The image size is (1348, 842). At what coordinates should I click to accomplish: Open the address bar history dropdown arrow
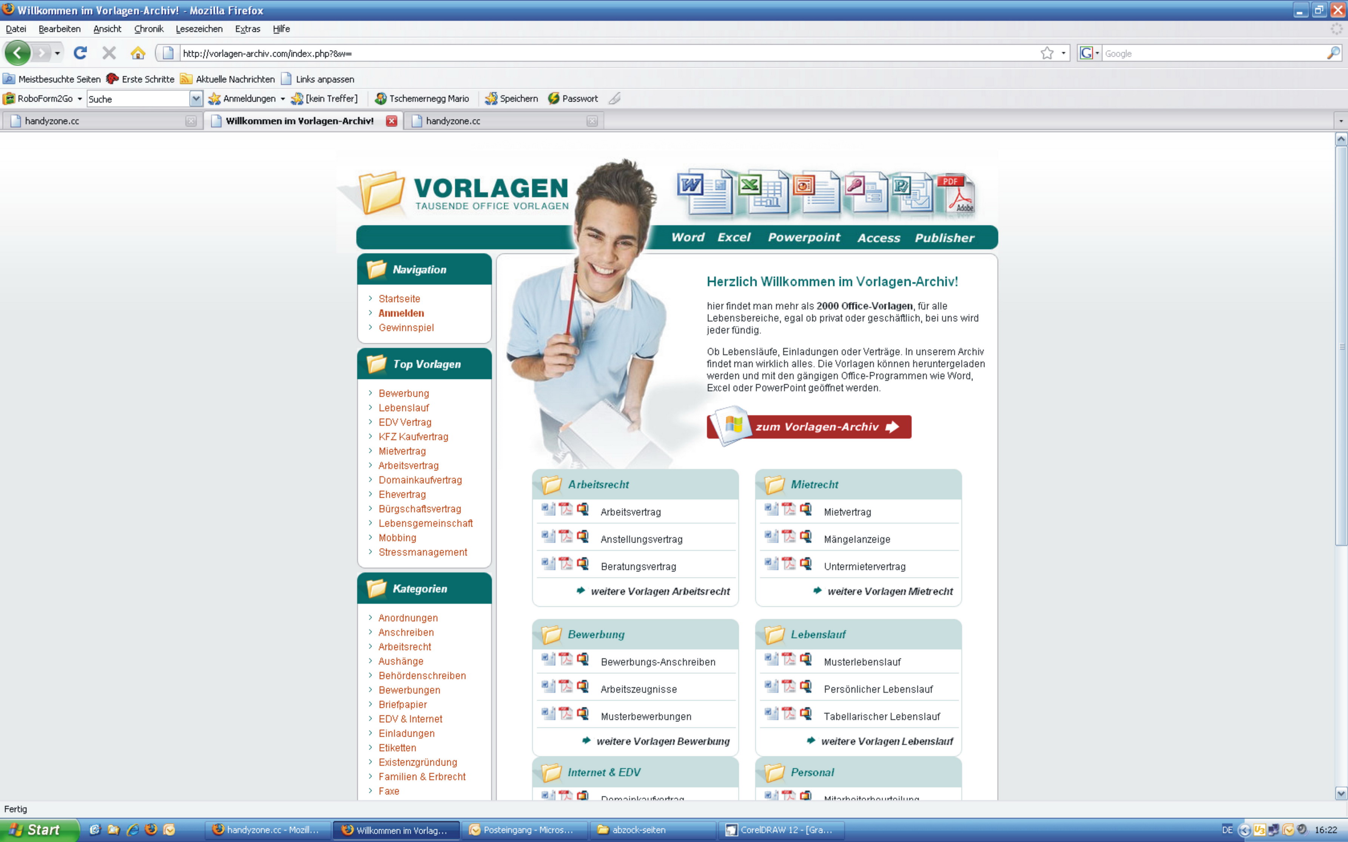pyautogui.click(x=1063, y=54)
